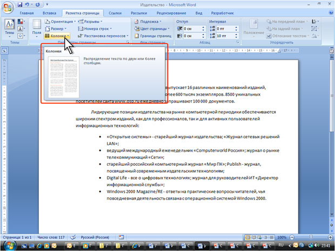Click the zoom in plus button
The height and width of the screenshot is (251, 335).
coord(331,238)
